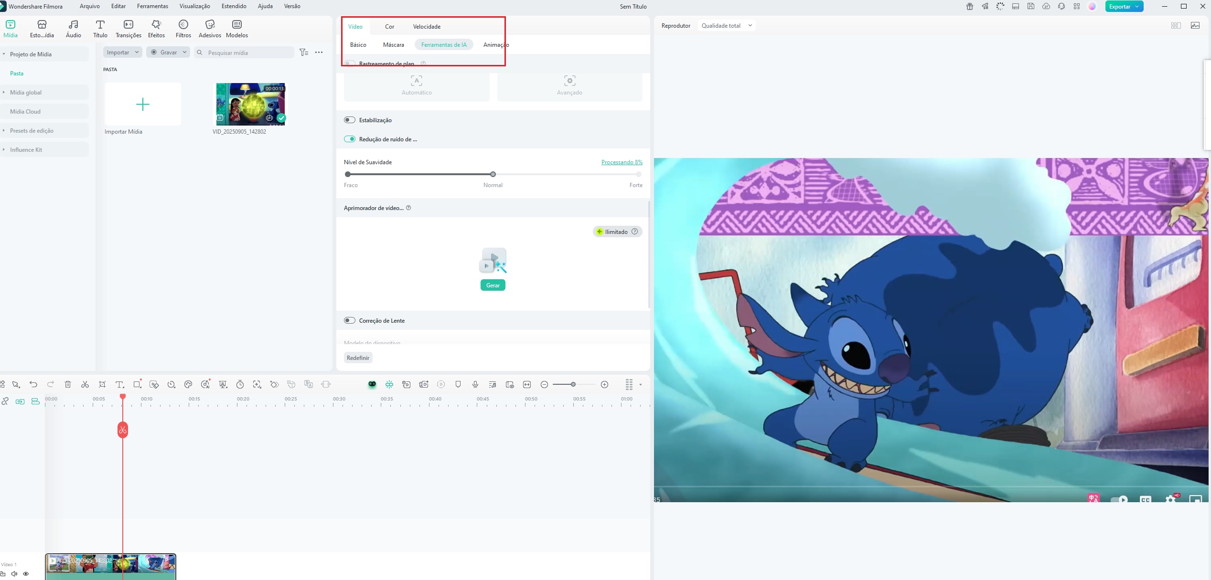Toggle the Correção de Lente switch
Screen dimensions: 1211x580
pyautogui.click(x=350, y=320)
